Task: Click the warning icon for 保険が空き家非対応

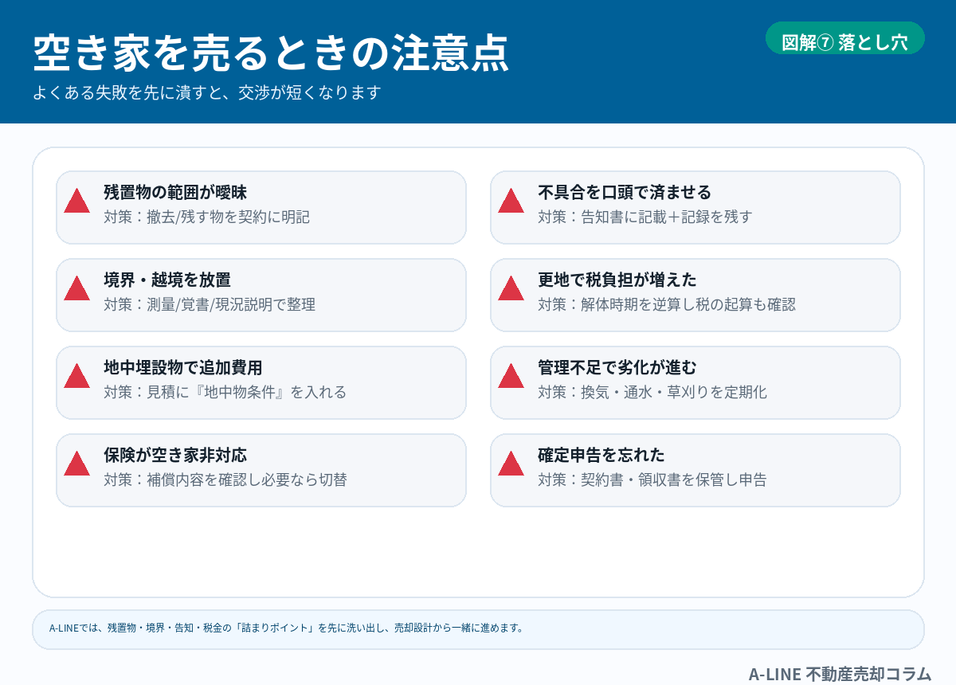Action: tap(76, 464)
